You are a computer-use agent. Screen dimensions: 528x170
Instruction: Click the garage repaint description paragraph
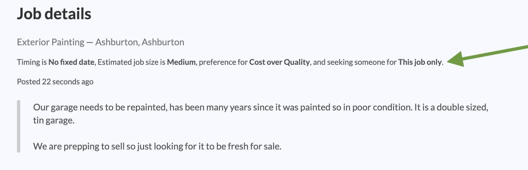click(x=261, y=114)
